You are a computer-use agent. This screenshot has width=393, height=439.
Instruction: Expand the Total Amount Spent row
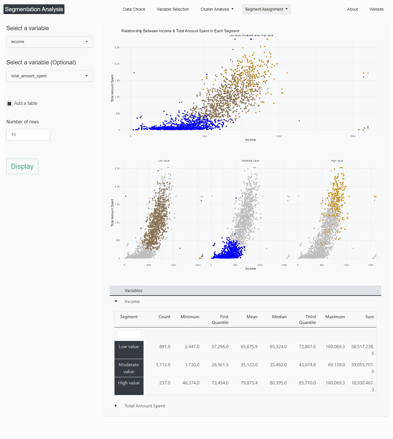(x=116, y=406)
